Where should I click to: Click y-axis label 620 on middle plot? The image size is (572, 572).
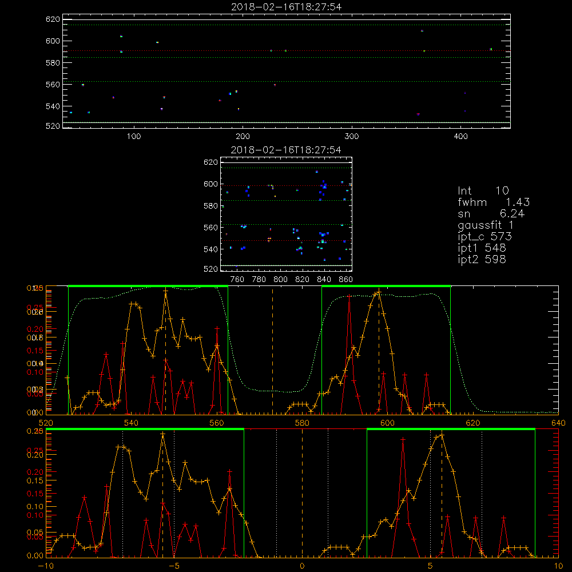coord(211,162)
